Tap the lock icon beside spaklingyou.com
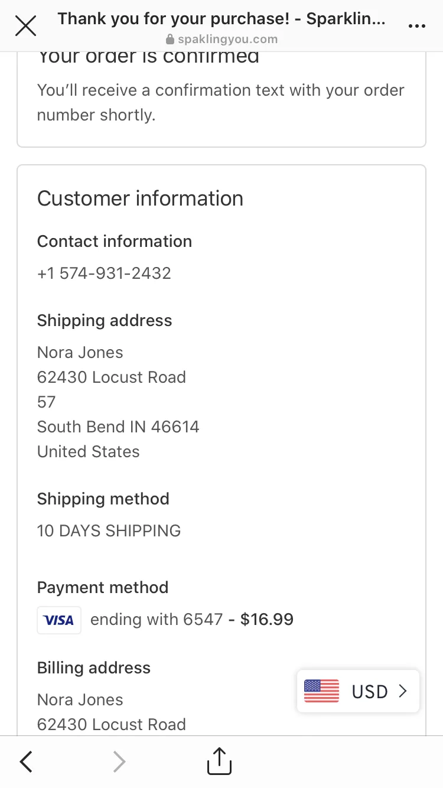The height and width of the screenshot is (788, 443). coord(170,40)
